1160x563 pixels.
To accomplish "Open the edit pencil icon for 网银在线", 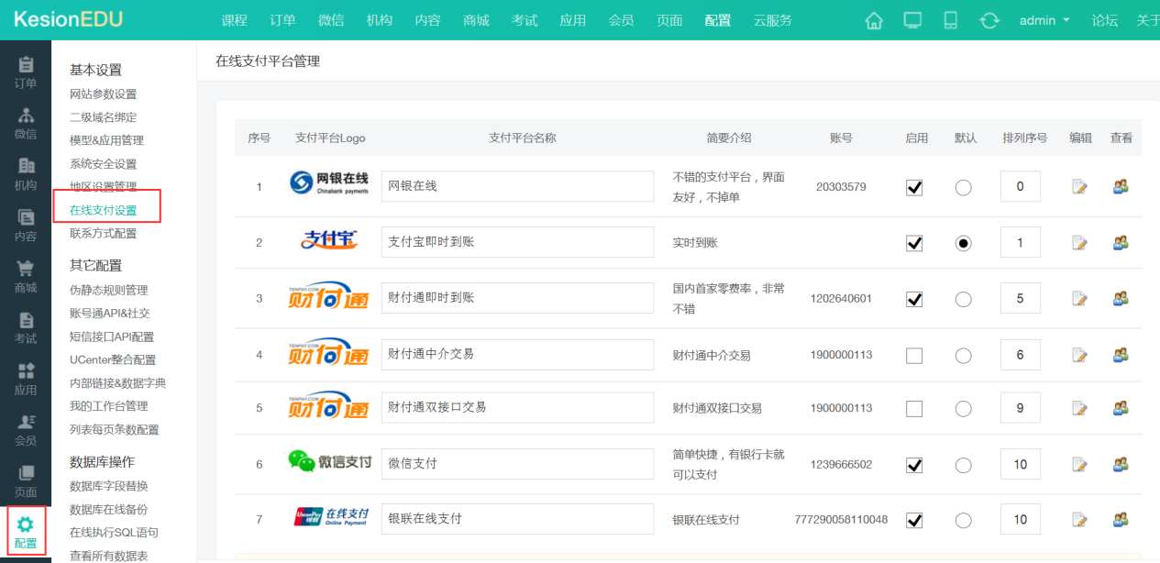I will (x=1079, y=186).
